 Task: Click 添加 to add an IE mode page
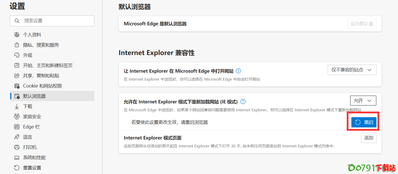click(369, 138)
